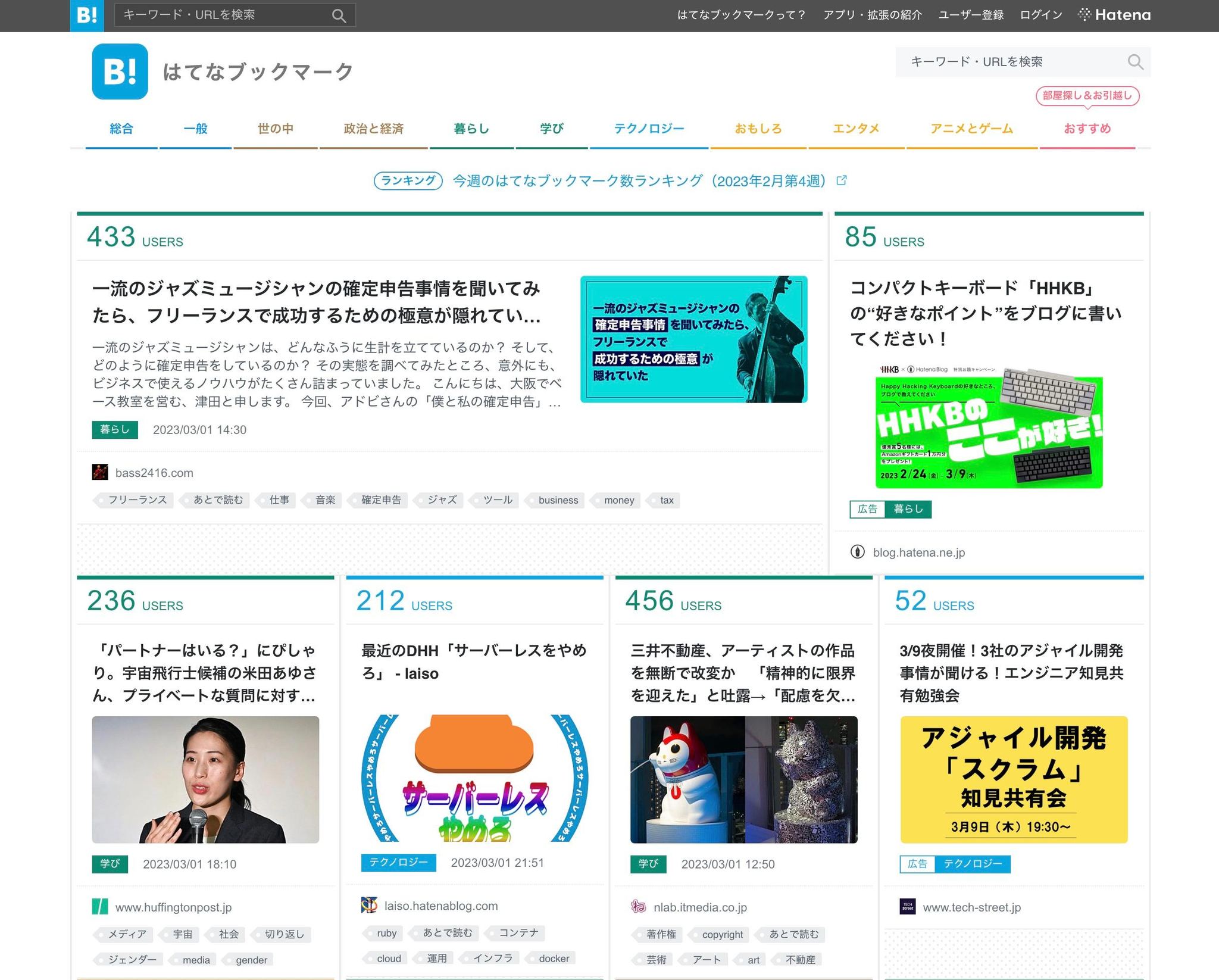Viewport: 1219px width, 980px height.
Task: Switch to the 学び tab
Action: (552, 129)
